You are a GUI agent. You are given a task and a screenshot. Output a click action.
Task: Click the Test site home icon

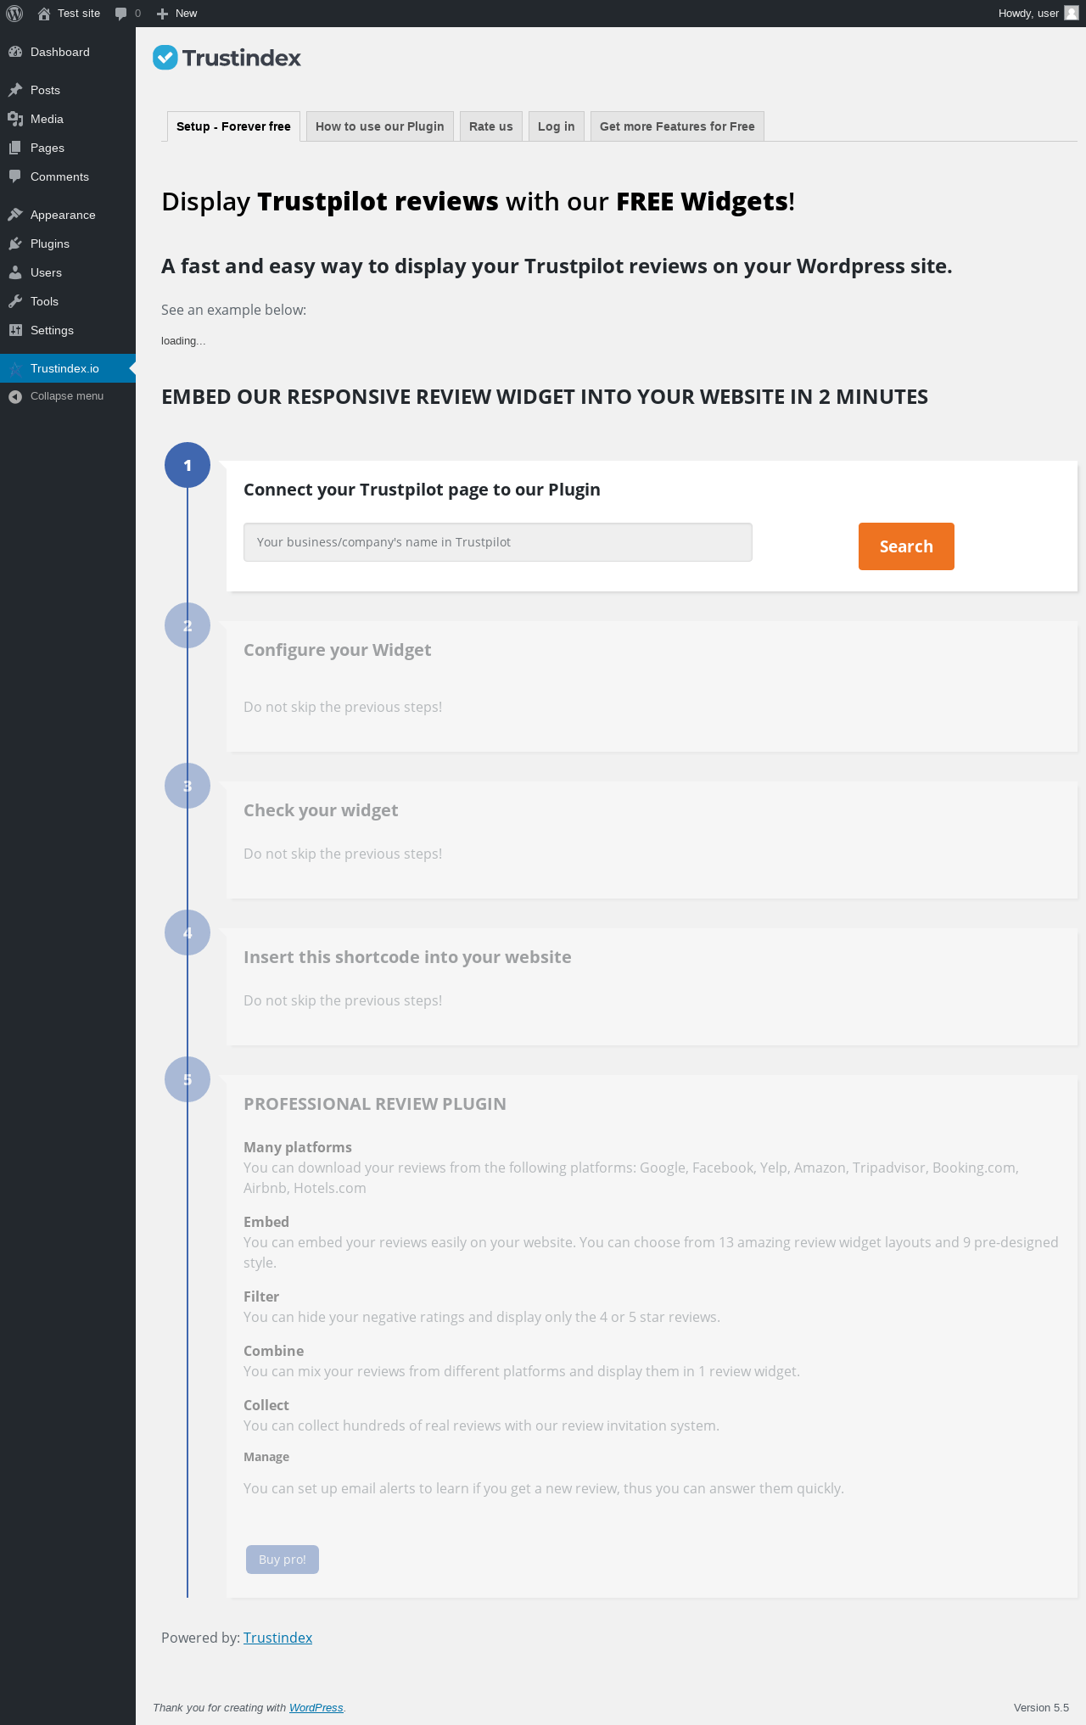point(44,14)
